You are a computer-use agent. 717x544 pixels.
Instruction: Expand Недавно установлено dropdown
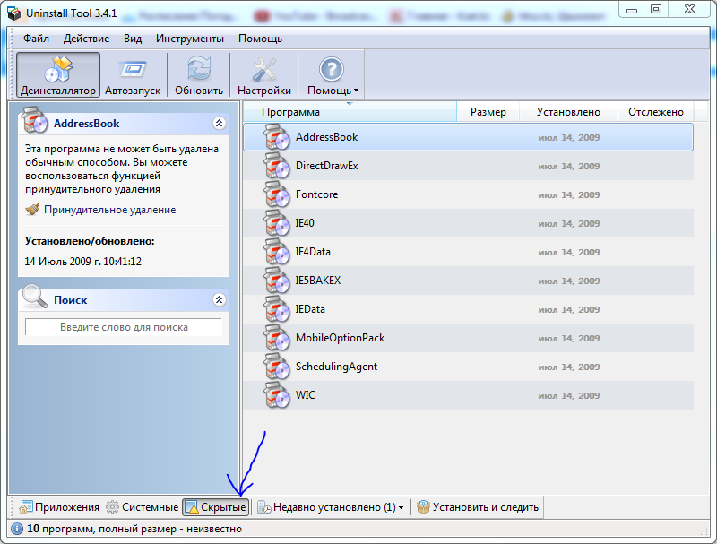(401, 507)
